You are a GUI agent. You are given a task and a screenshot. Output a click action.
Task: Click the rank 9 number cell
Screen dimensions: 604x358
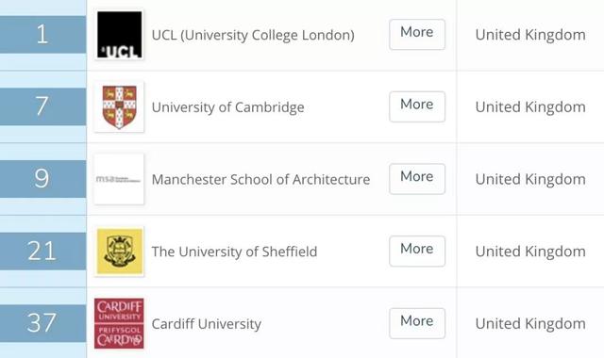pos(42,179)
